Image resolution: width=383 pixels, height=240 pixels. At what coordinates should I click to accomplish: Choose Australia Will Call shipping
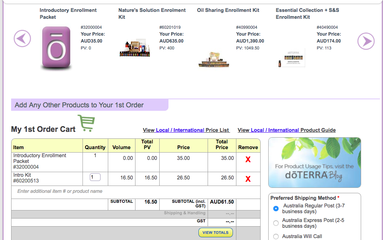coord(276,236)
